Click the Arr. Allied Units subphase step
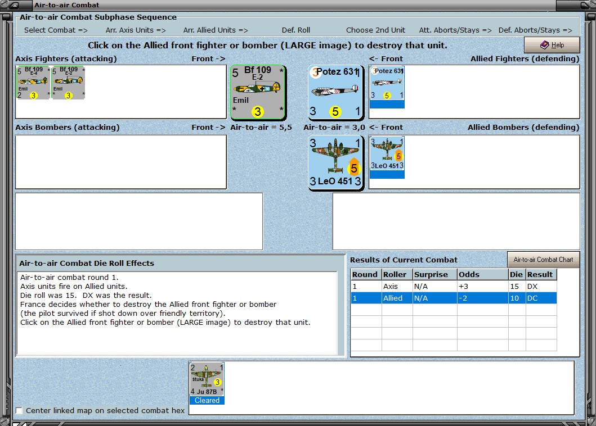 tap(216, 30)
